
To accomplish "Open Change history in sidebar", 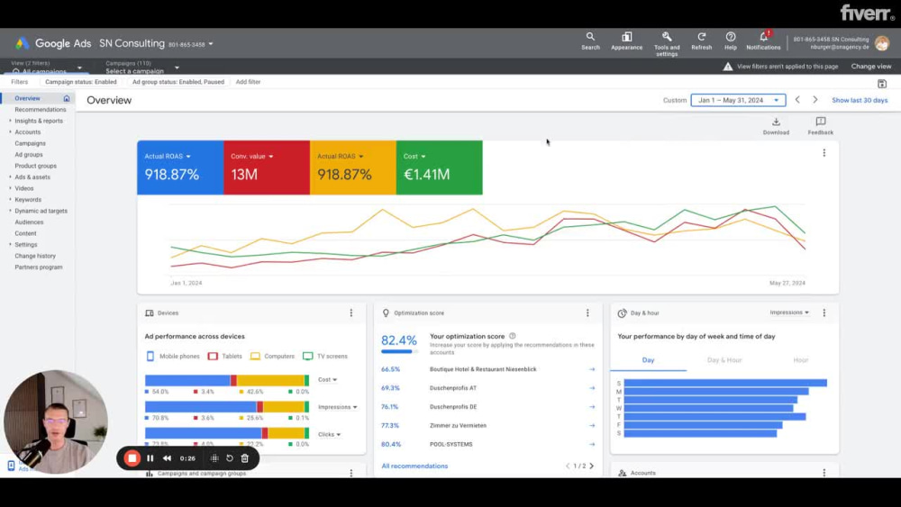I will (35, 256).
